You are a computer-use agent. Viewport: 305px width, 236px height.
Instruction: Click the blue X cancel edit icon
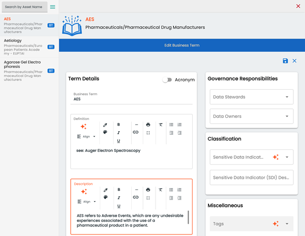tap(294, 61)
